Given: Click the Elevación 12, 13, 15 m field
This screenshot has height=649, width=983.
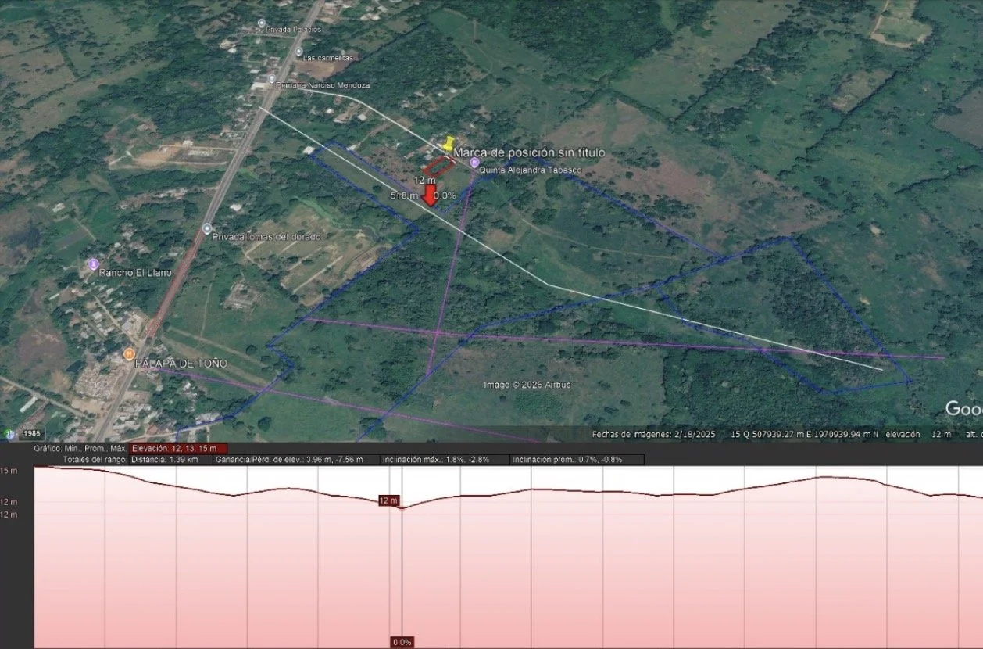Looking at the screenshot, I should click(179, 449).
